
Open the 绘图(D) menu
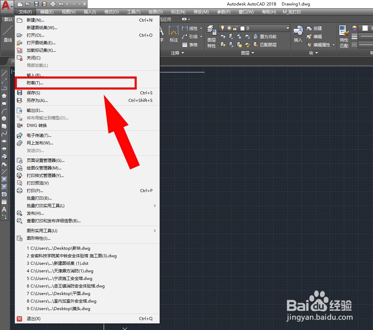point(156,12)
